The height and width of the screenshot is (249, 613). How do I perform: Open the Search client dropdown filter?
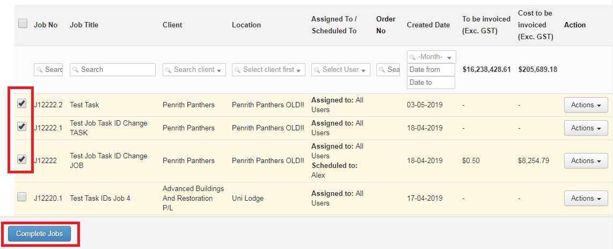(193, 70)
